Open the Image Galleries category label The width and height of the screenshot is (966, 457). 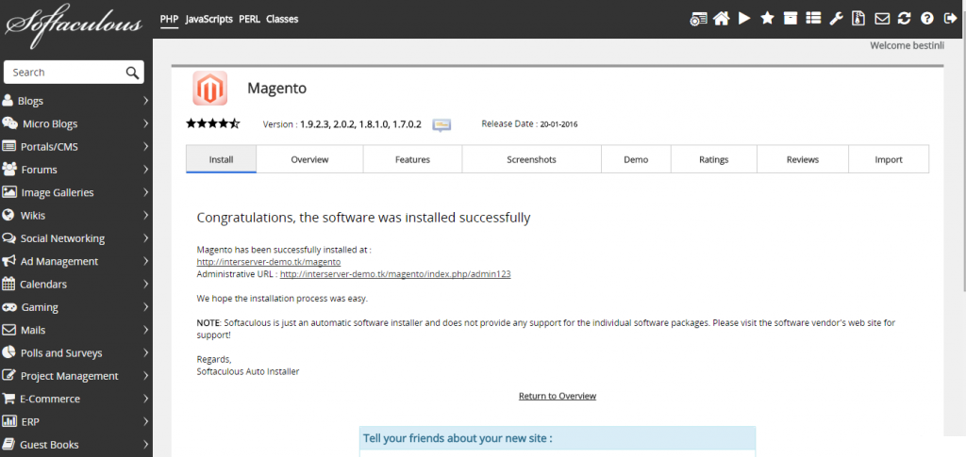58,192
